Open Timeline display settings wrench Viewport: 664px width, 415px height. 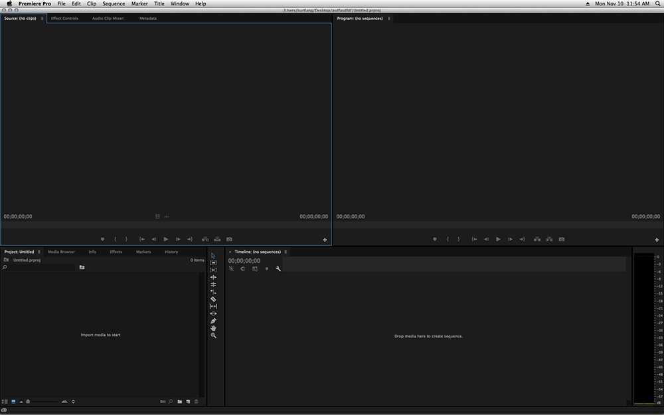coord(278,269)
